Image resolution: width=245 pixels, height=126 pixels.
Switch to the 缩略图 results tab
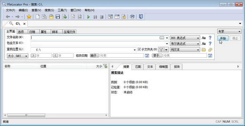pyautogui.click(x=164, y=67)
